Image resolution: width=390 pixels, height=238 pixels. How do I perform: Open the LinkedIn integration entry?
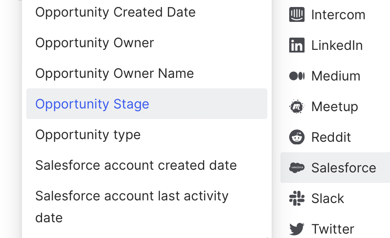point(337,45)
